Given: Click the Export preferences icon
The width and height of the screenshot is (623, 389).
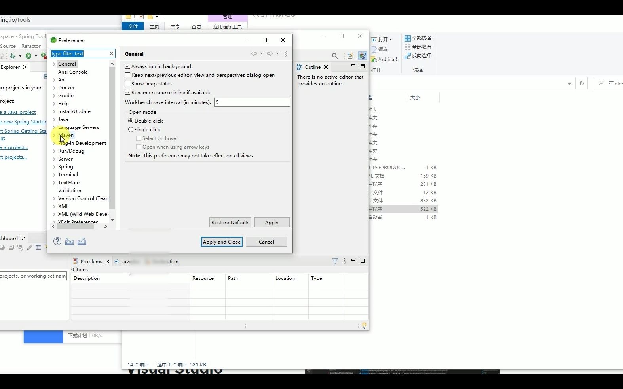Looking at the screenshot, I should (x=82, y=242).
